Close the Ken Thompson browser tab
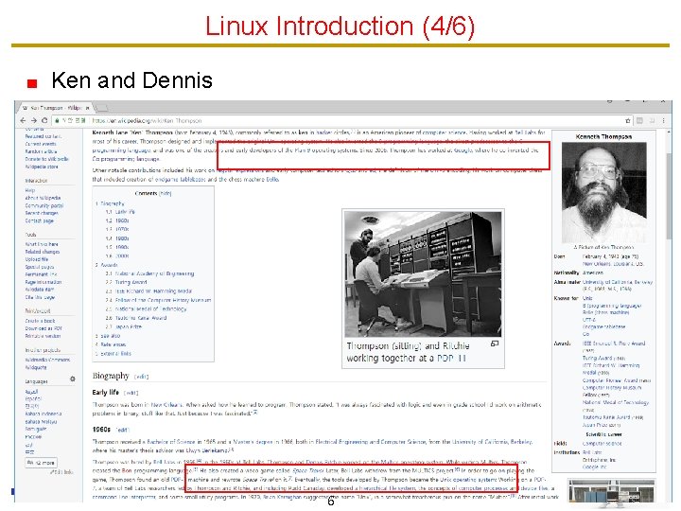 pos(87,107)
